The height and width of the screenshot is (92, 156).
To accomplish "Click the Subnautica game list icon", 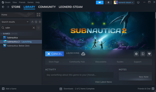I will [x=5, y=38].
